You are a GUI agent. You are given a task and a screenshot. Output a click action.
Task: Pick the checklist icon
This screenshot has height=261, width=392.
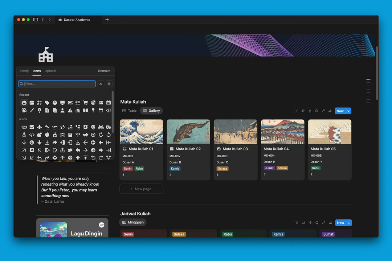(x=78, y=103)
